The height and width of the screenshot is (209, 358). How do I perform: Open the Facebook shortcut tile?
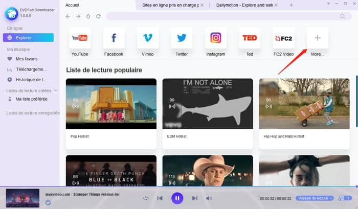114,38
